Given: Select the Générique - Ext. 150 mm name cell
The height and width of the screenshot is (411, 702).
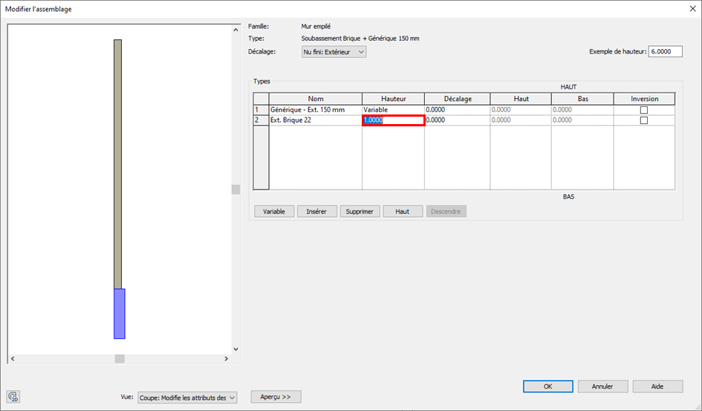Looking at the screenshot, I should click(315, 110).
